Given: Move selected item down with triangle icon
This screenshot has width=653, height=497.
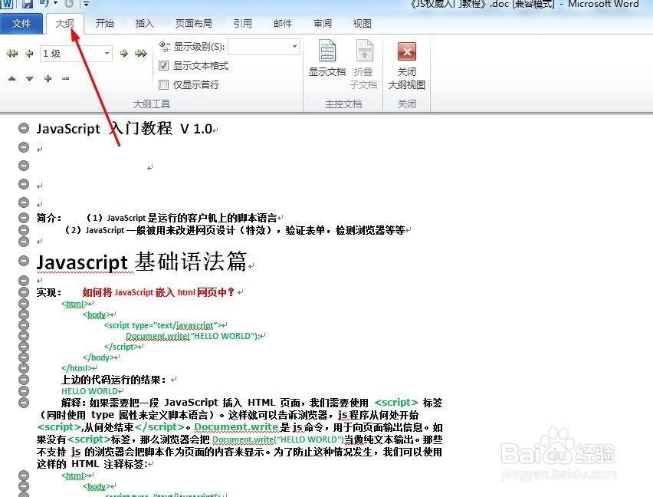Looking at the screenshot, I should [x=29, y=78].
